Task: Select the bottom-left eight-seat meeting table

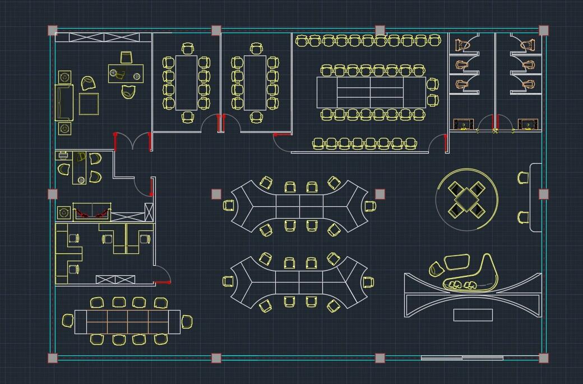Action: 128,322
